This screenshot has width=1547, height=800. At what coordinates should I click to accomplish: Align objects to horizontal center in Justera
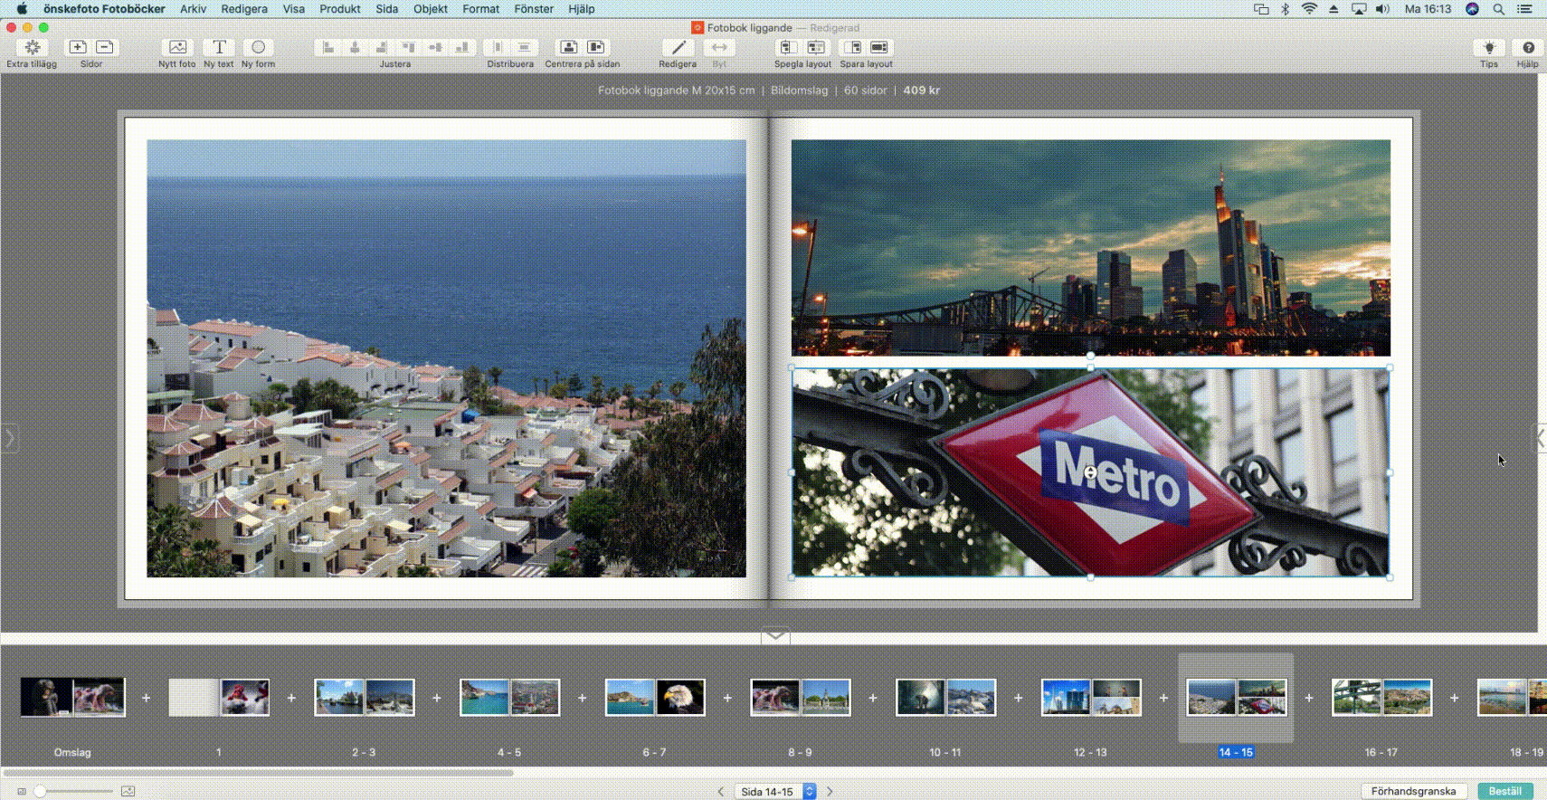[355, 47]
